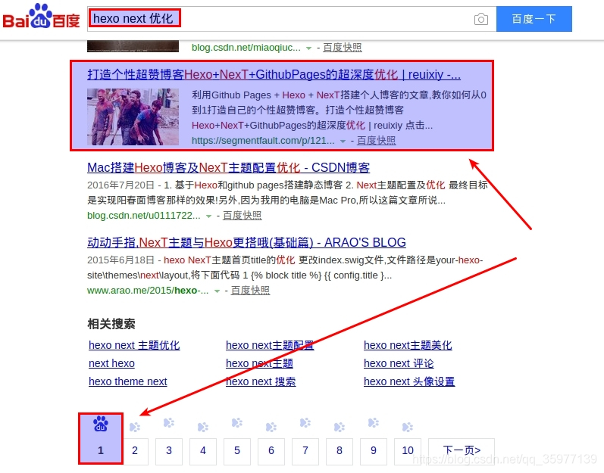This screenshot has width=604, height=473.
Task: Select related search hexo theme next
Action: click(x=128, y=381)
